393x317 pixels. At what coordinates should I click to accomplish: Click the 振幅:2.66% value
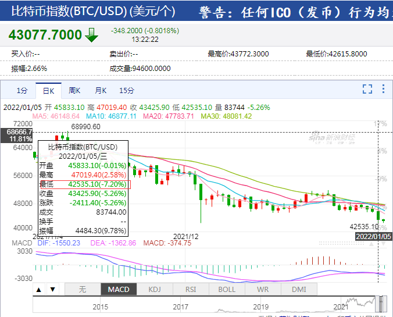click(29, 69)
